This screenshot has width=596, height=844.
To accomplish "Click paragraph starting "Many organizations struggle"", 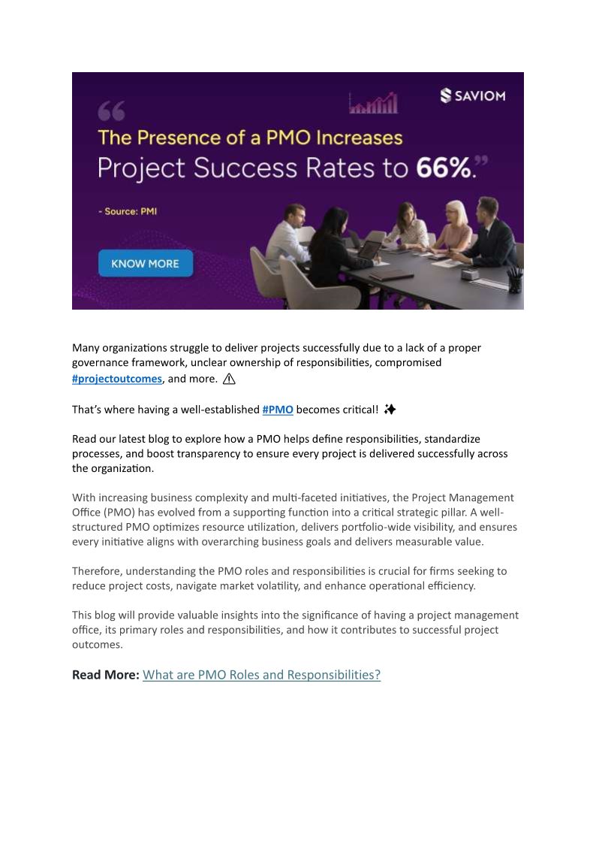I will [x=277, y=362].
